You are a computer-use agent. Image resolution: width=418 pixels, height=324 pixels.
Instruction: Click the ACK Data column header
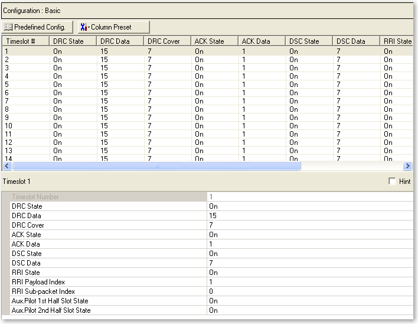pyautogui.click(x=262, y=41)
